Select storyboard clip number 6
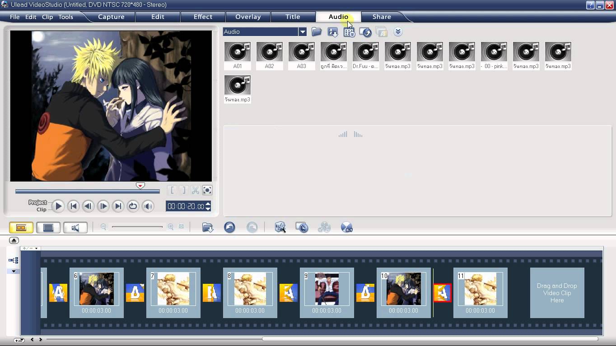 tap(97, 293)
